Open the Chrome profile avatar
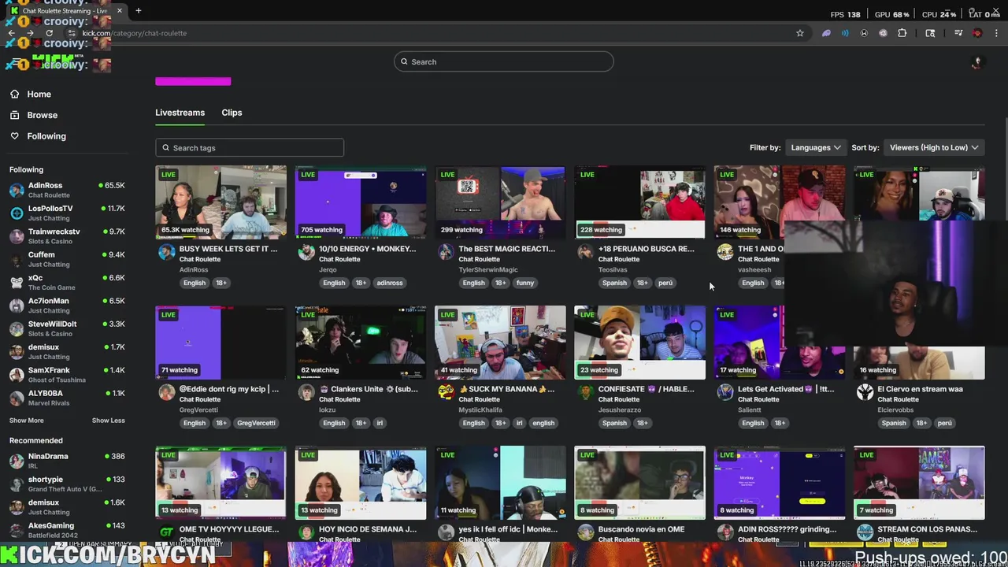This screenshot has width=1008, height=567. pos(977,33)
